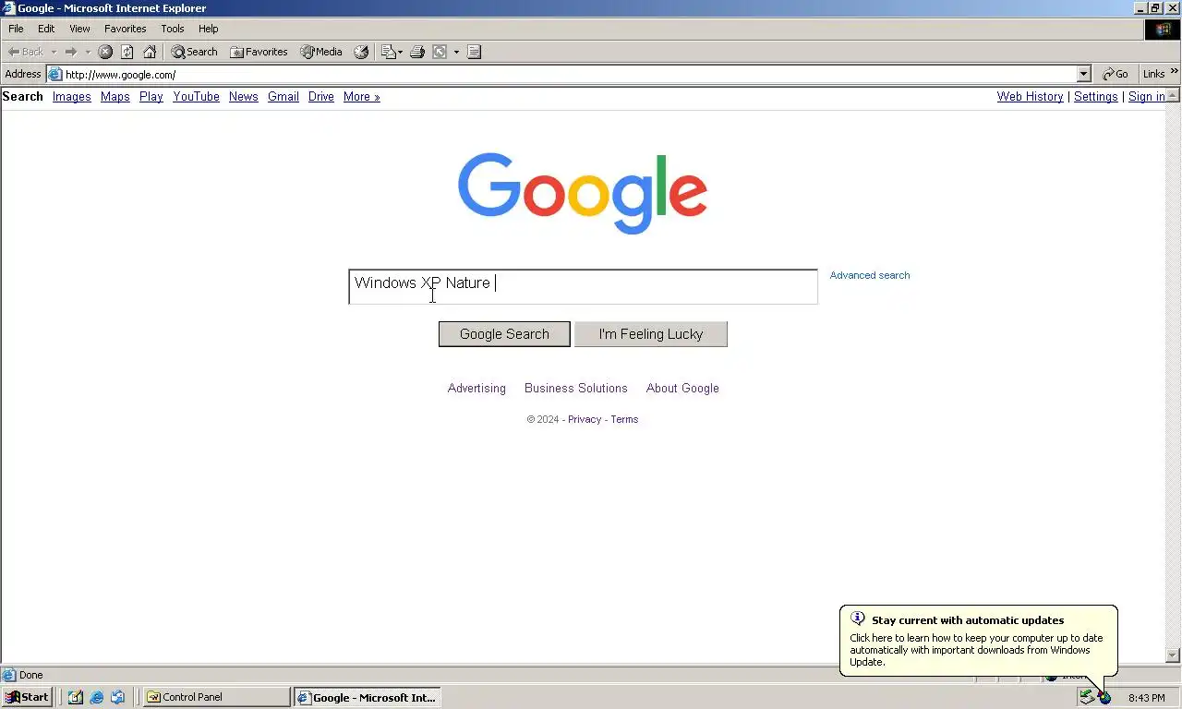Click the Google - Microsoft Internet Explorer taskbar button

point(367,697)
